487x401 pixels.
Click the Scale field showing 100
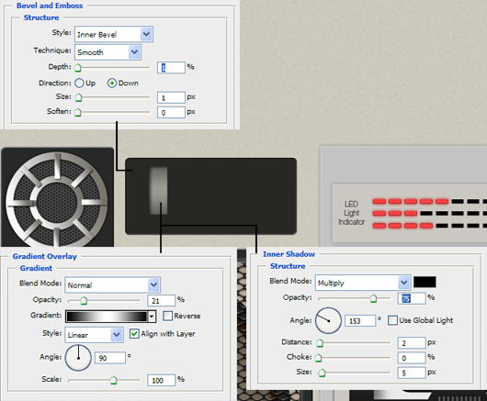coord(162,380)
